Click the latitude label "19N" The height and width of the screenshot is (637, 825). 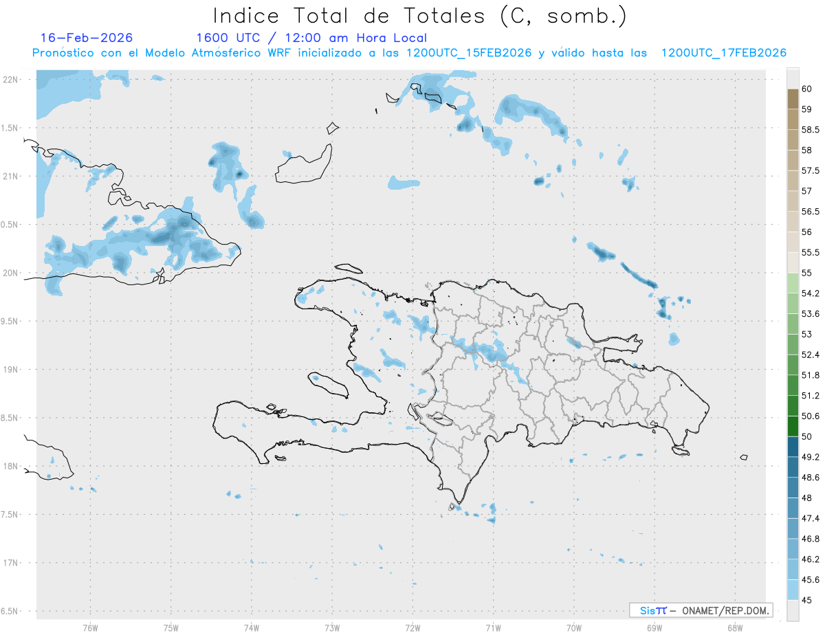click(x=12, y=370)
